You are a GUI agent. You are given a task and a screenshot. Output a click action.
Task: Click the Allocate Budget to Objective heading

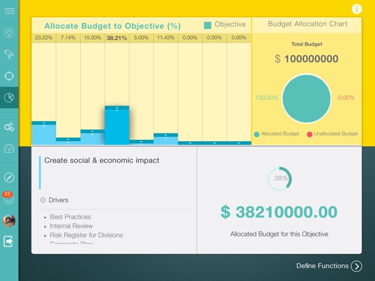[113, 26]
